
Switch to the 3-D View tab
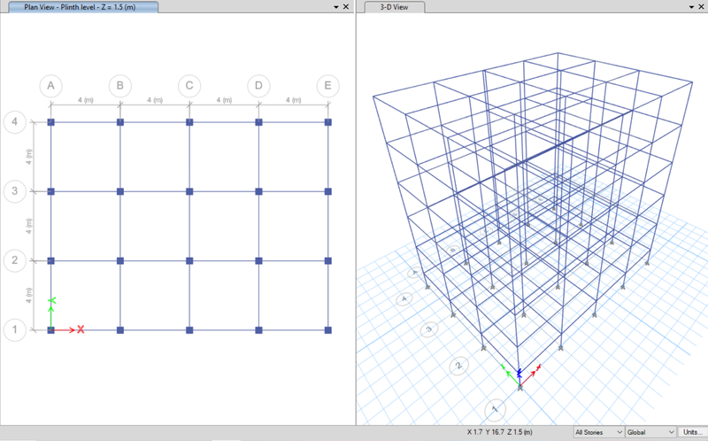click(394, 7)
